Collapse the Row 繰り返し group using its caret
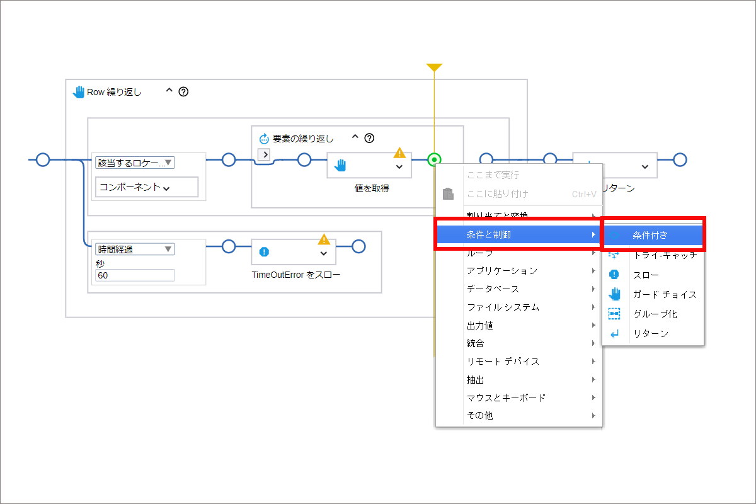 click(x=169, y=90)
